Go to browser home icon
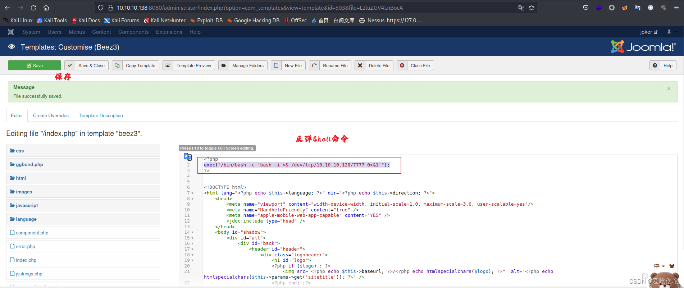 [46, 8]
